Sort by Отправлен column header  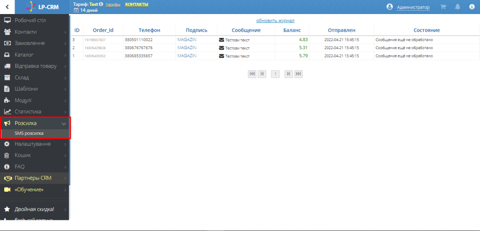pos(342,30)
